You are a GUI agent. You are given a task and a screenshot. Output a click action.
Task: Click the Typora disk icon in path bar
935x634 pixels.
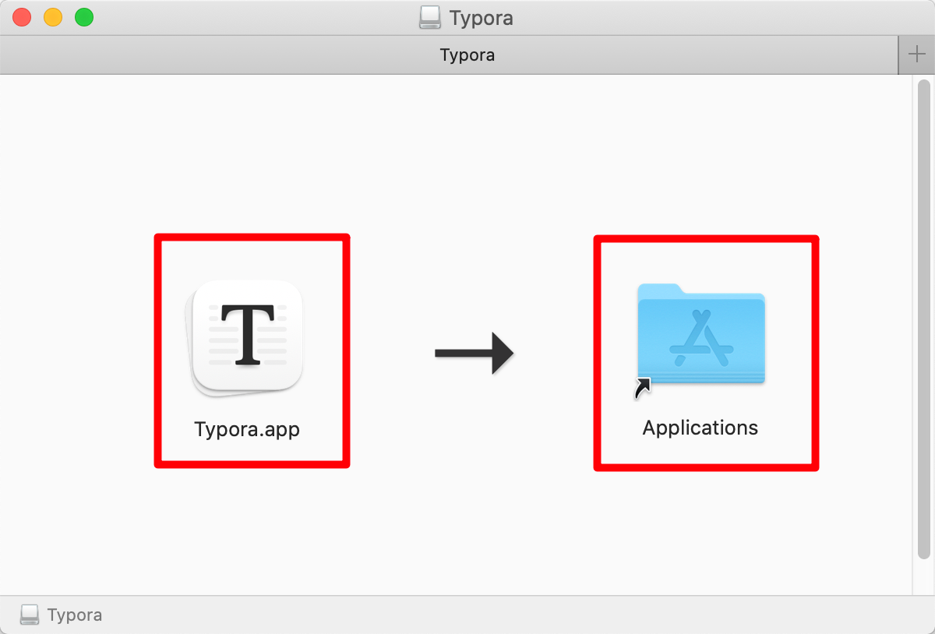30,615
